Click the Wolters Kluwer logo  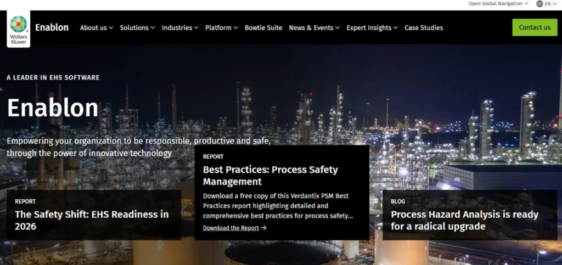coord(18,29)
